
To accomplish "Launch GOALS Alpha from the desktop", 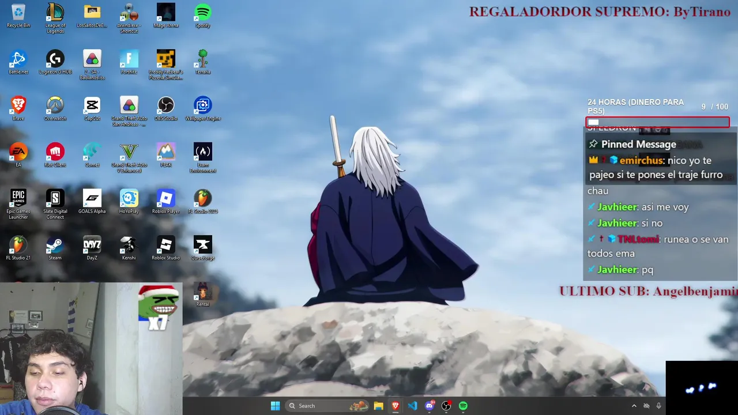I will (x=92, y=202).
